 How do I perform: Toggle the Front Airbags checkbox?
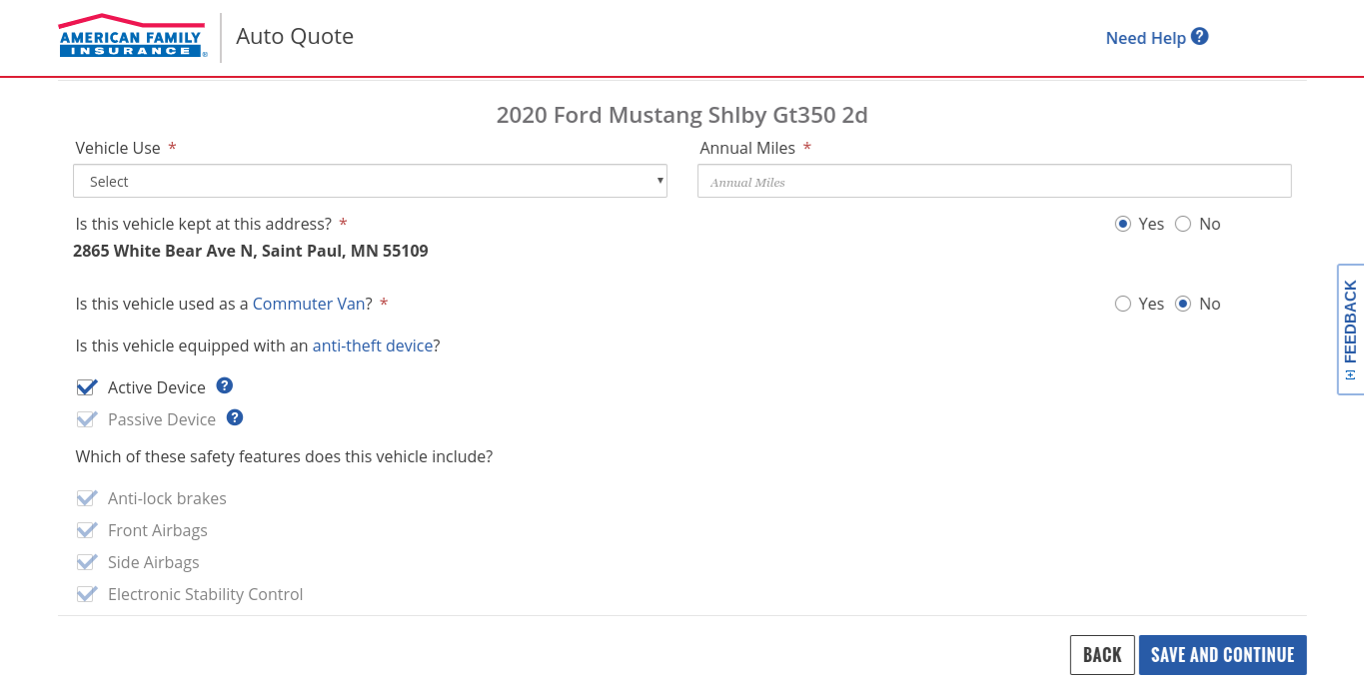coord(87,530)
